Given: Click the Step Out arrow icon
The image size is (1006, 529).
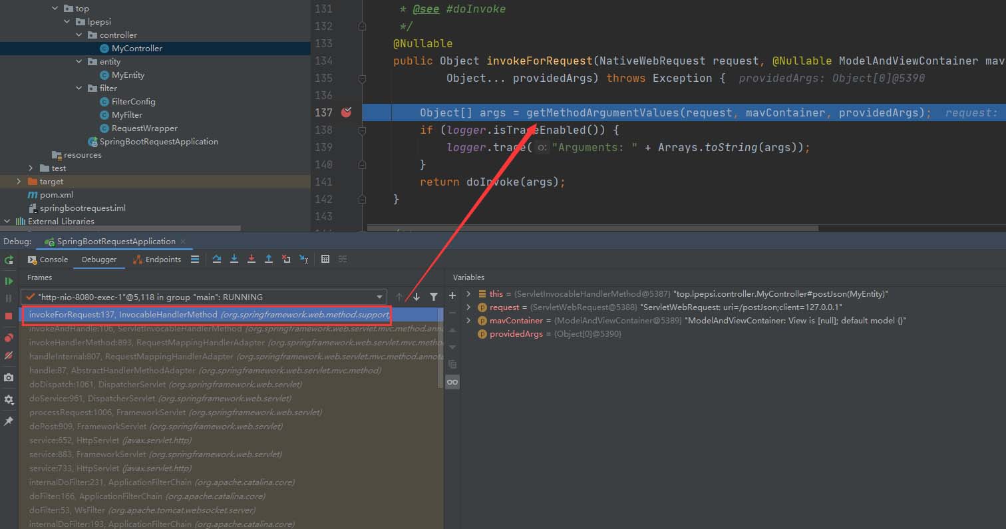Looking at the screenshot, I should pyautogui.click(x=269, y=260).
